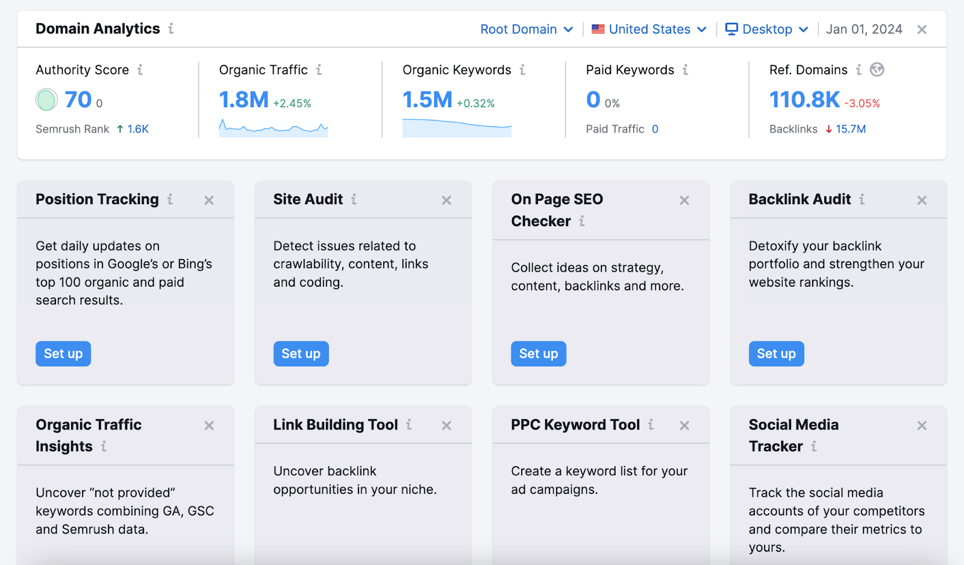Open the Semrush Rank 1.6K link

tap(137, 128)
